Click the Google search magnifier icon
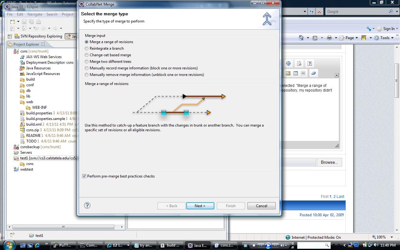This screenshot has width=400, height=250. coord(391,11)
